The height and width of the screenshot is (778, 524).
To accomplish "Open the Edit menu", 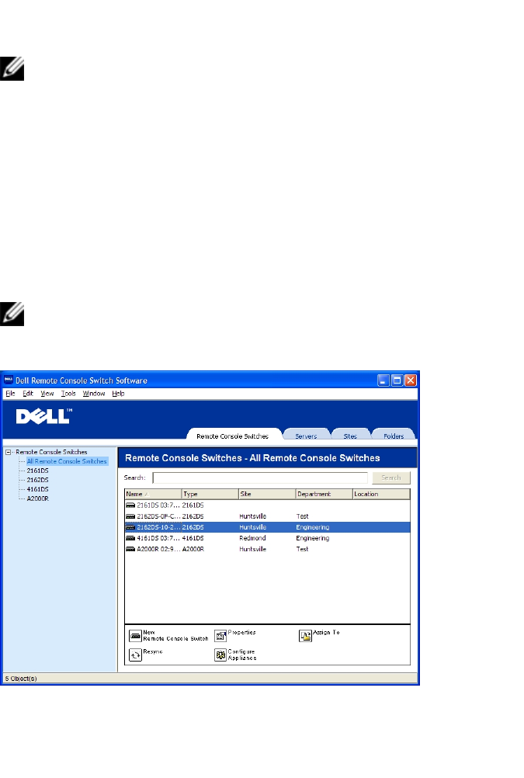I will coord(28,394).
